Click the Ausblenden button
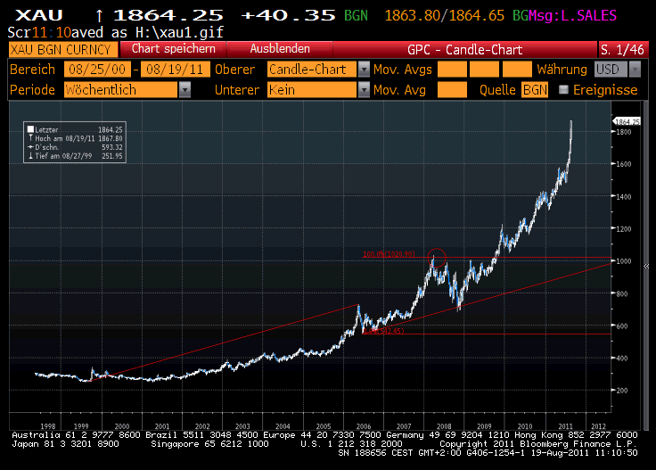656x470 pixels. [280, 49]
